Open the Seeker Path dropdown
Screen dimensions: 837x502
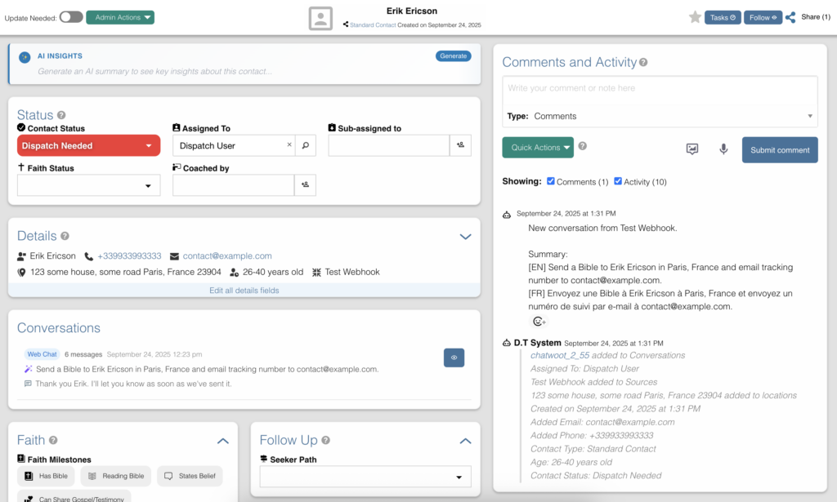[x=365, y=477]
